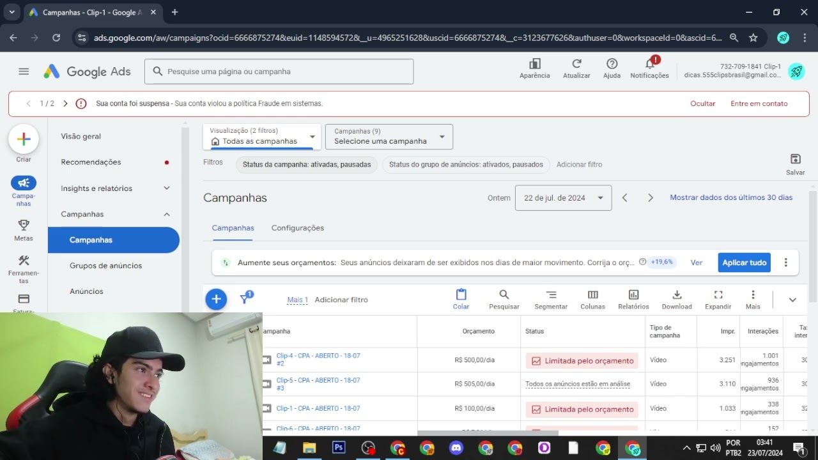818x460 pixels.
Task: Click the blue add campaign plus button
Action: 216,299
